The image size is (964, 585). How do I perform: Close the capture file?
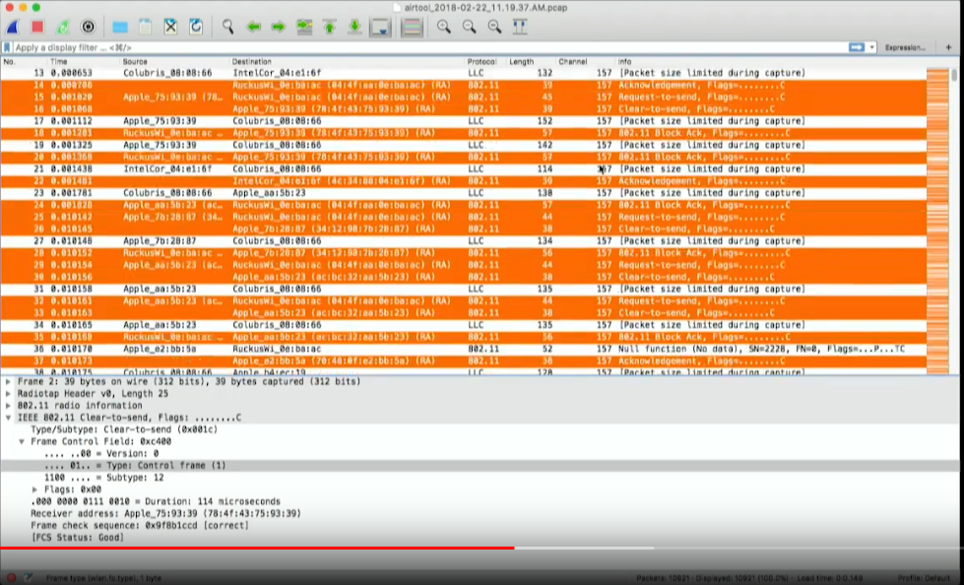170,27
